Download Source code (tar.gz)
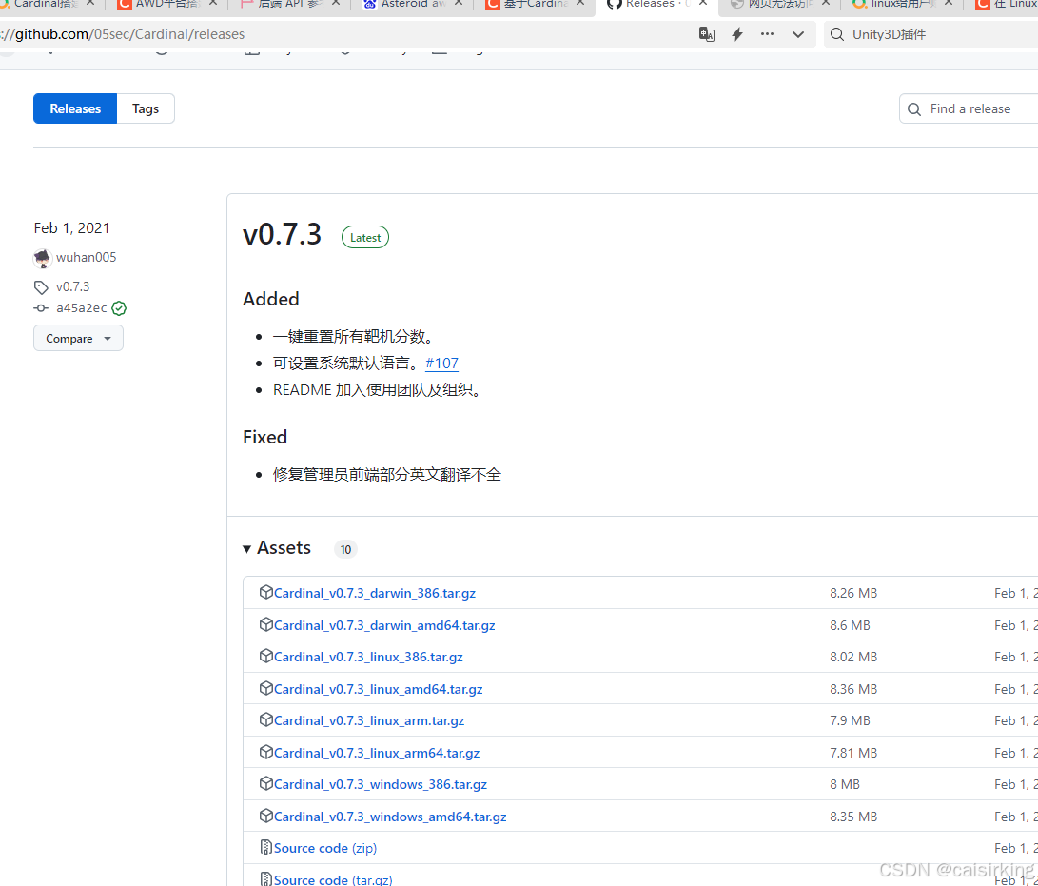1038x886 pixels. [333, 879]
